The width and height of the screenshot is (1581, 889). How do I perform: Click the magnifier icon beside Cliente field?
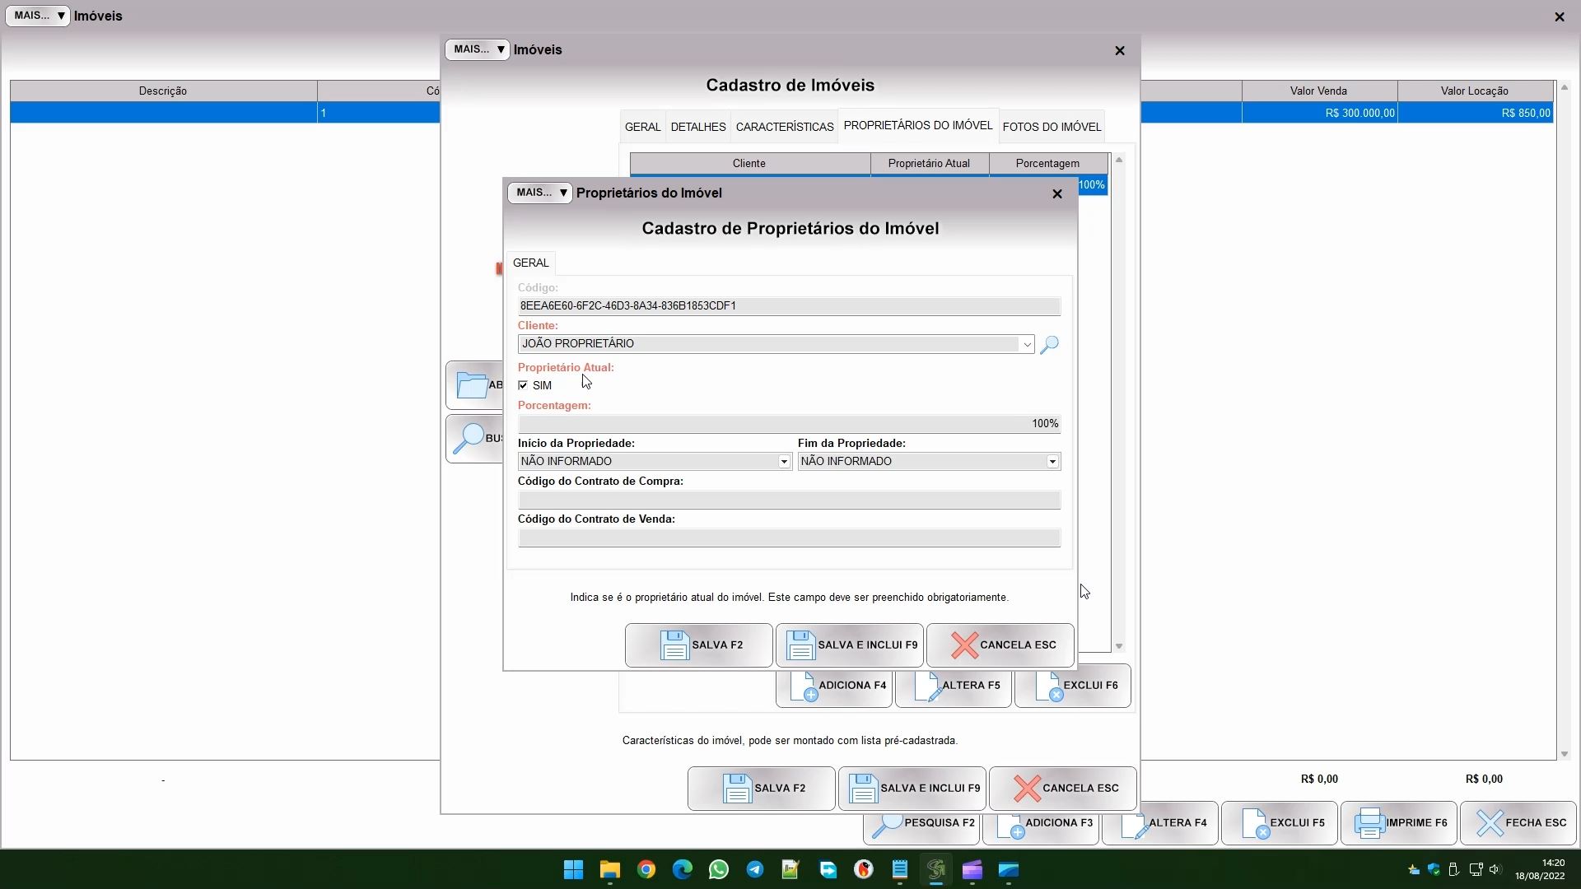pos(1049,345)
